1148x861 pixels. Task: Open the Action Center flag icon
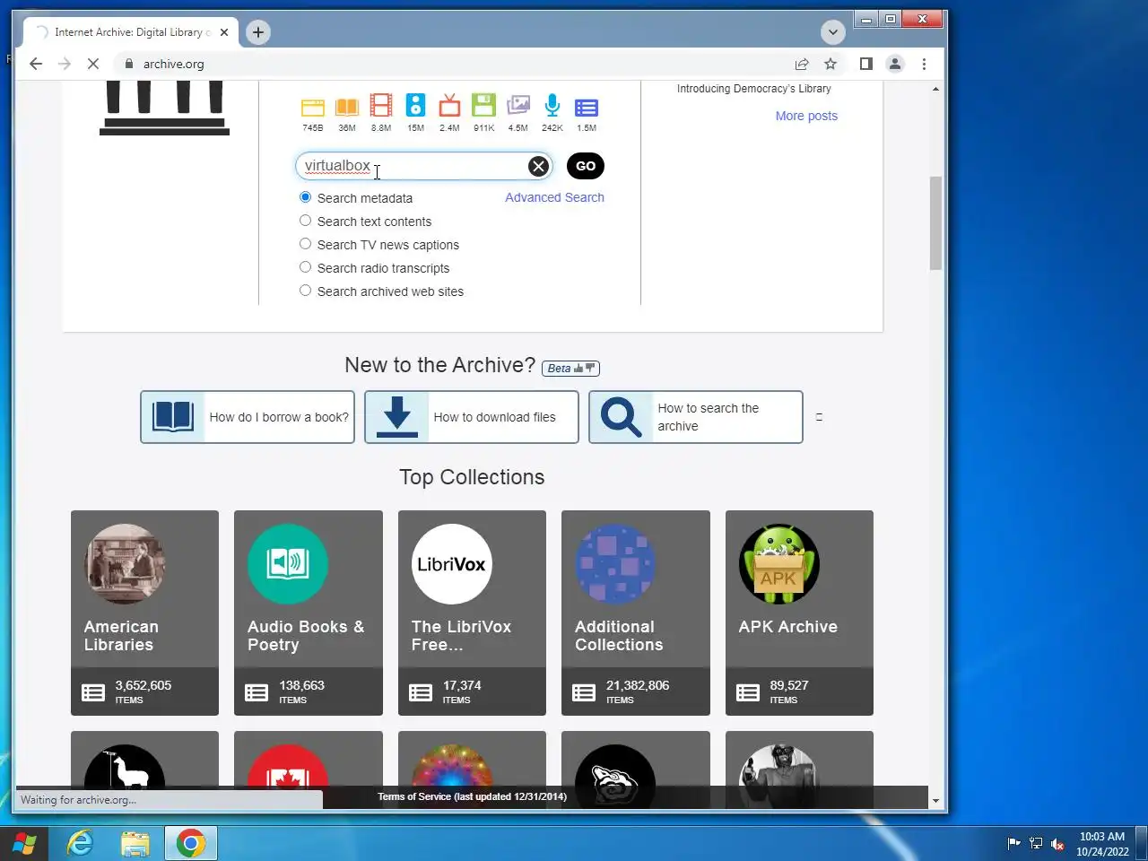tap(1014, 844)
